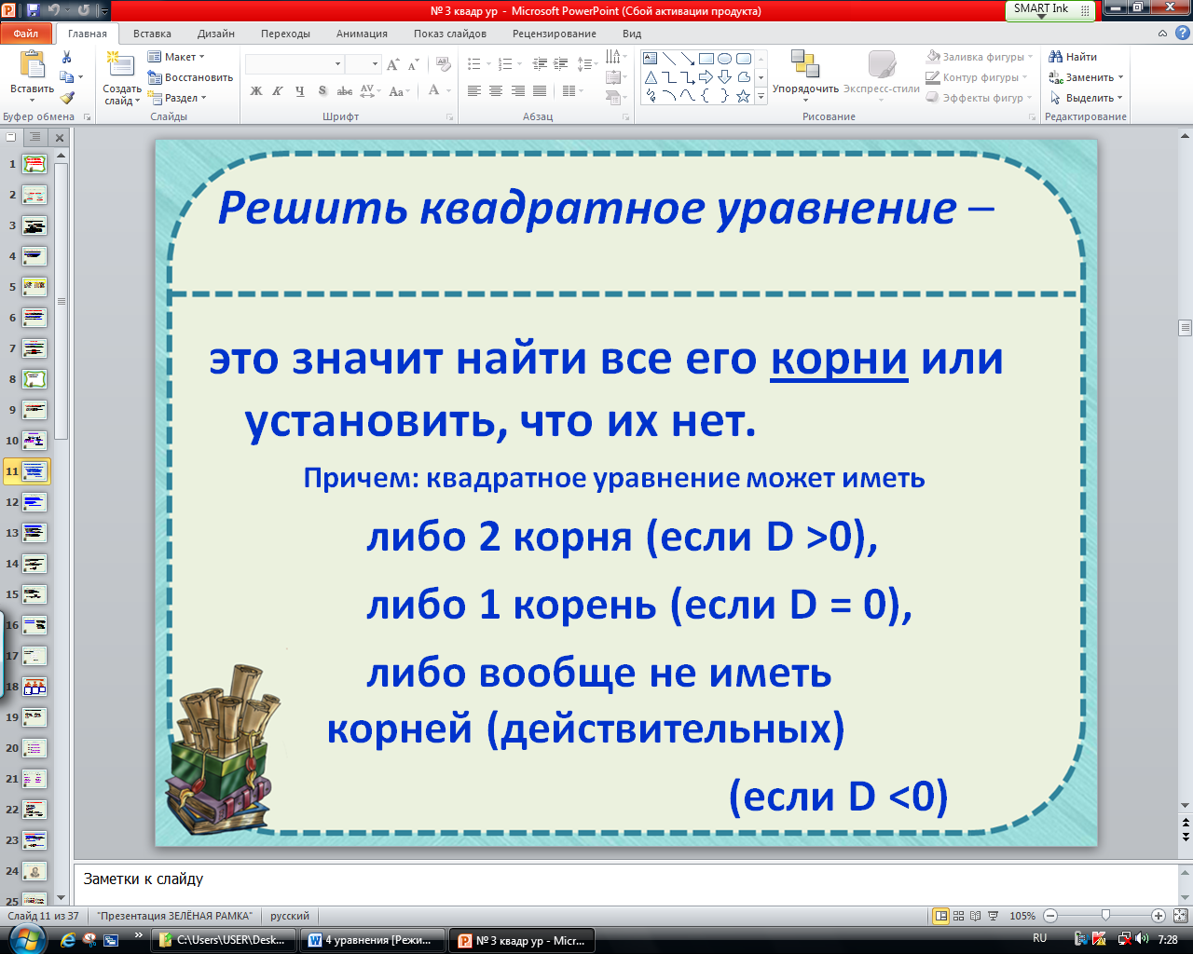Switch to the Переходы tab

[285, 34]
